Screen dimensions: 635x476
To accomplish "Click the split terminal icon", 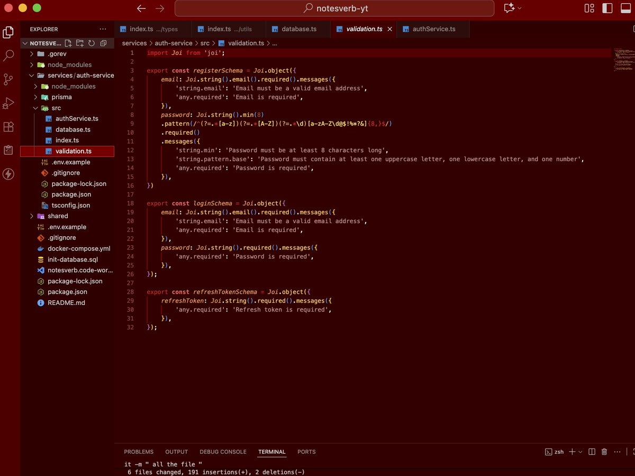I will coord(592,452).
